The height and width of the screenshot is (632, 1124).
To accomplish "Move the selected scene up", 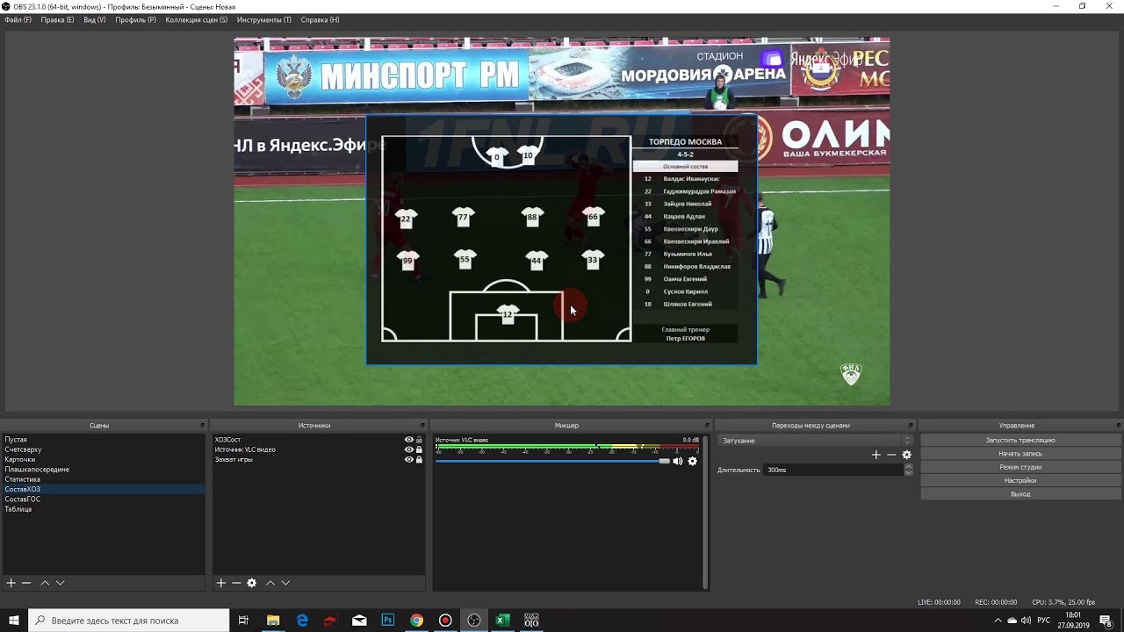I will click(x=45, y=583).
